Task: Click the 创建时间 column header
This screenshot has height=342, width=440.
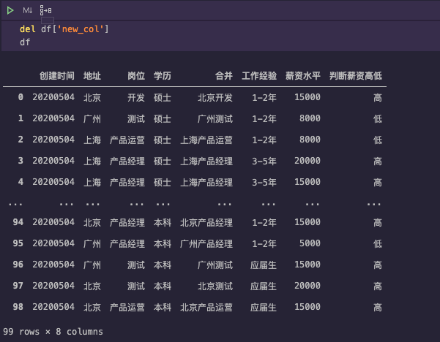Action: point(56,76)
